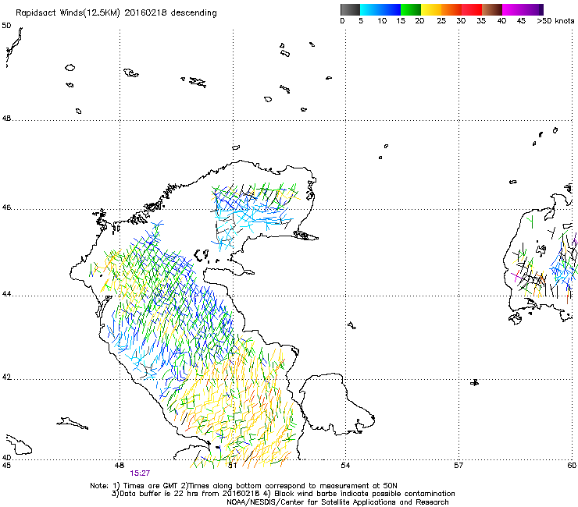Click legend tick label '40'

[x=501, y=21]
